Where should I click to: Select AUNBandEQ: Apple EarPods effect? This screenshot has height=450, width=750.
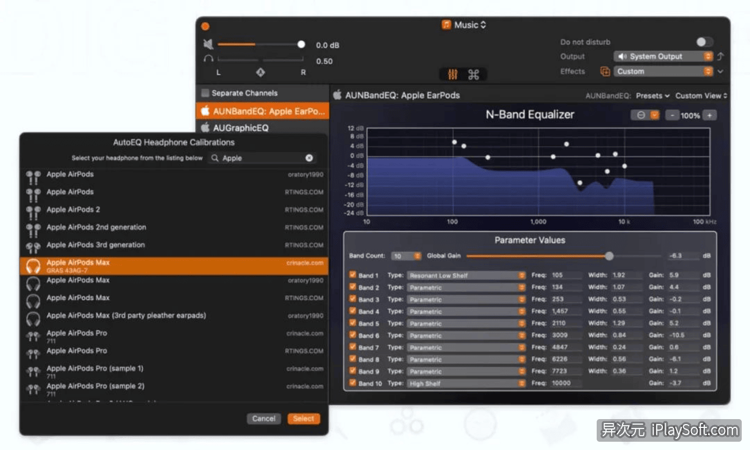[x=262, y=111]
